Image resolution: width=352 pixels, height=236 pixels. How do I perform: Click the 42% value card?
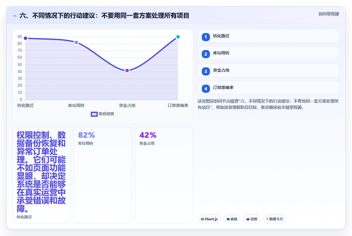tap(164, 175)
